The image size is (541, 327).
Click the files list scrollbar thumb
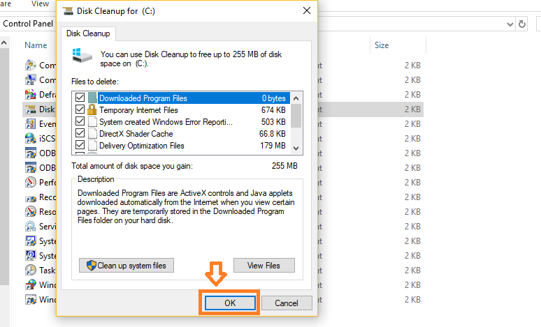(x=296, y=116)
